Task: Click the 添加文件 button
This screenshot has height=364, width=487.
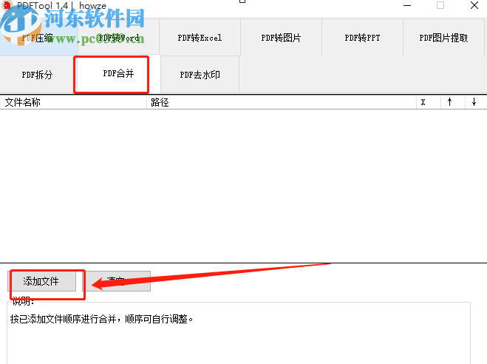Action: (x=41, y=281)
